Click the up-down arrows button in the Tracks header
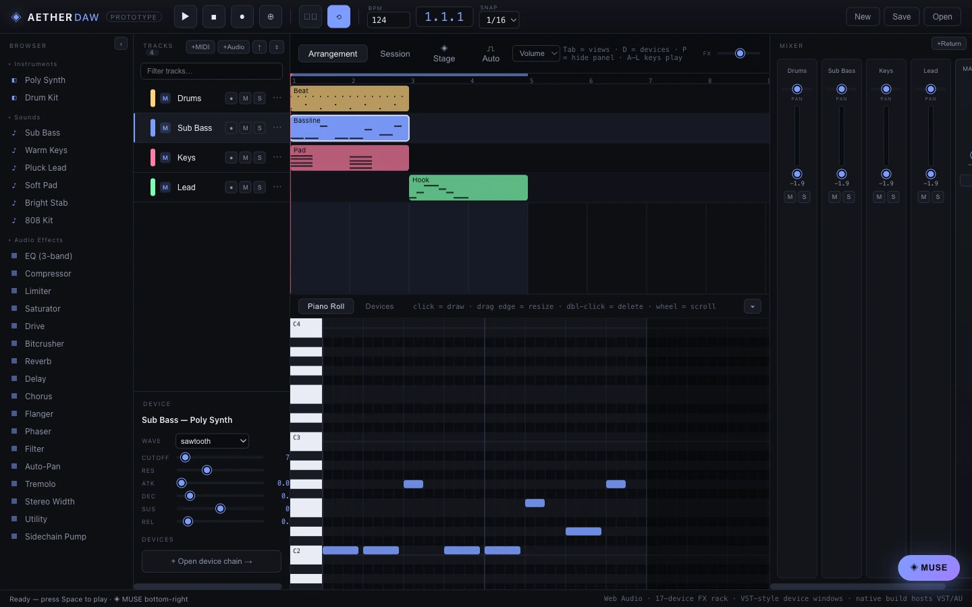 tap(277, 47)
